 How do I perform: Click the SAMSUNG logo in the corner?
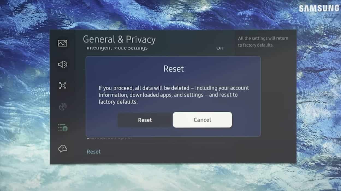319,8
